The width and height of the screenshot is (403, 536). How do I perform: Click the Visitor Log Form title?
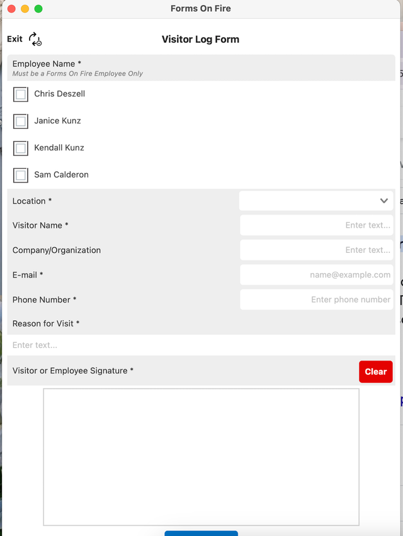(x=200, y=40)
